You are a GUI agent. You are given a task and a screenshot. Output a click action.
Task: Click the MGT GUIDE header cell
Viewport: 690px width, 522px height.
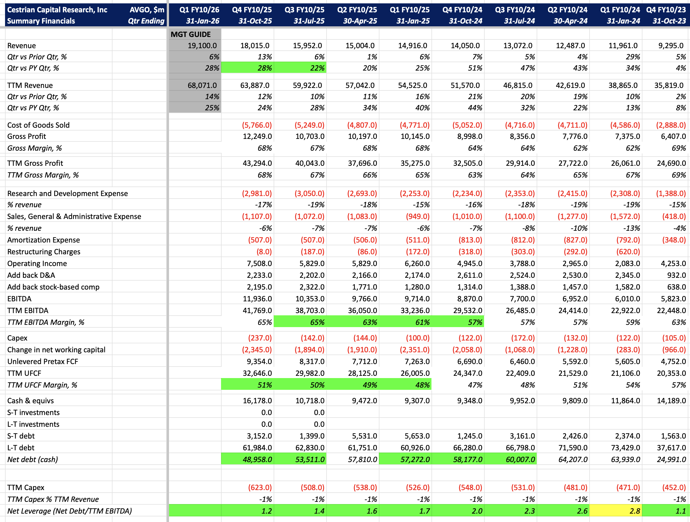point(191,34)
